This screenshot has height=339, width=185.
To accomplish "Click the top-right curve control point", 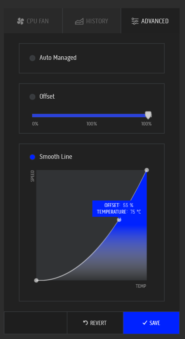I will point(147,170).
